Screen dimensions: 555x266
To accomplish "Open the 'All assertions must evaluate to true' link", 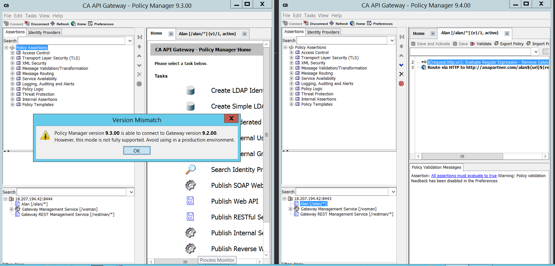I will coord(464,176).
